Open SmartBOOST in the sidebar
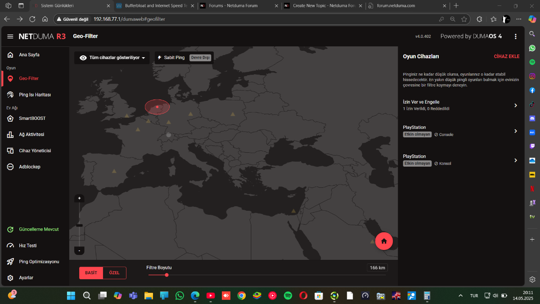540x304 pixels. pyautogui.click(x=32, y=118)
